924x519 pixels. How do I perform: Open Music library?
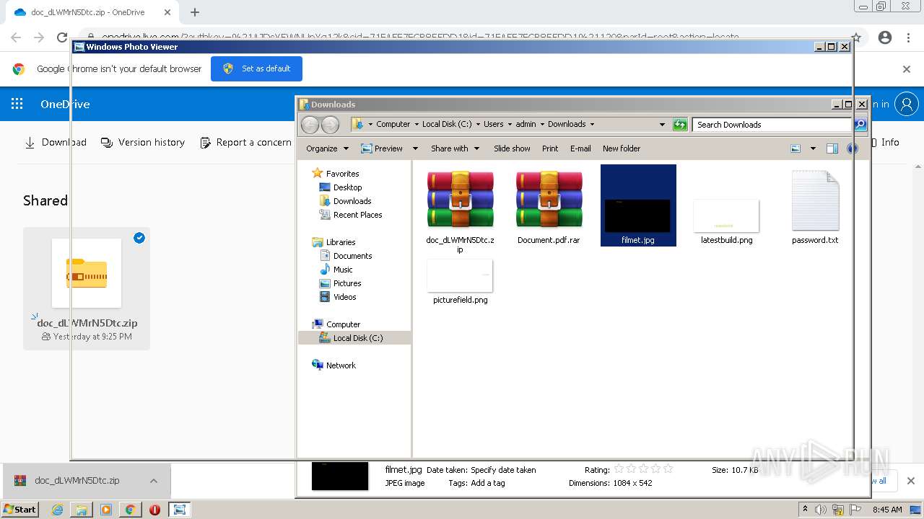[343, 270]
